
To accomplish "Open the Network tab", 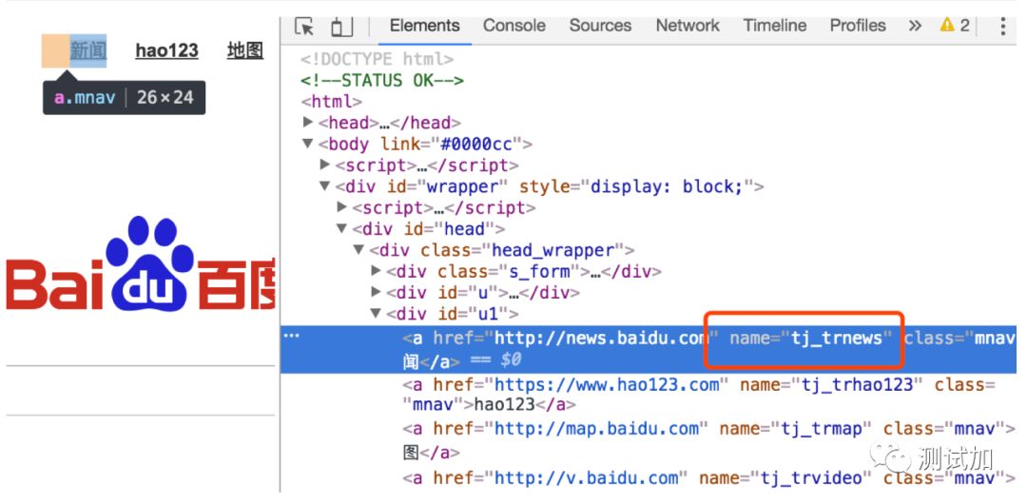I will 688,26.
